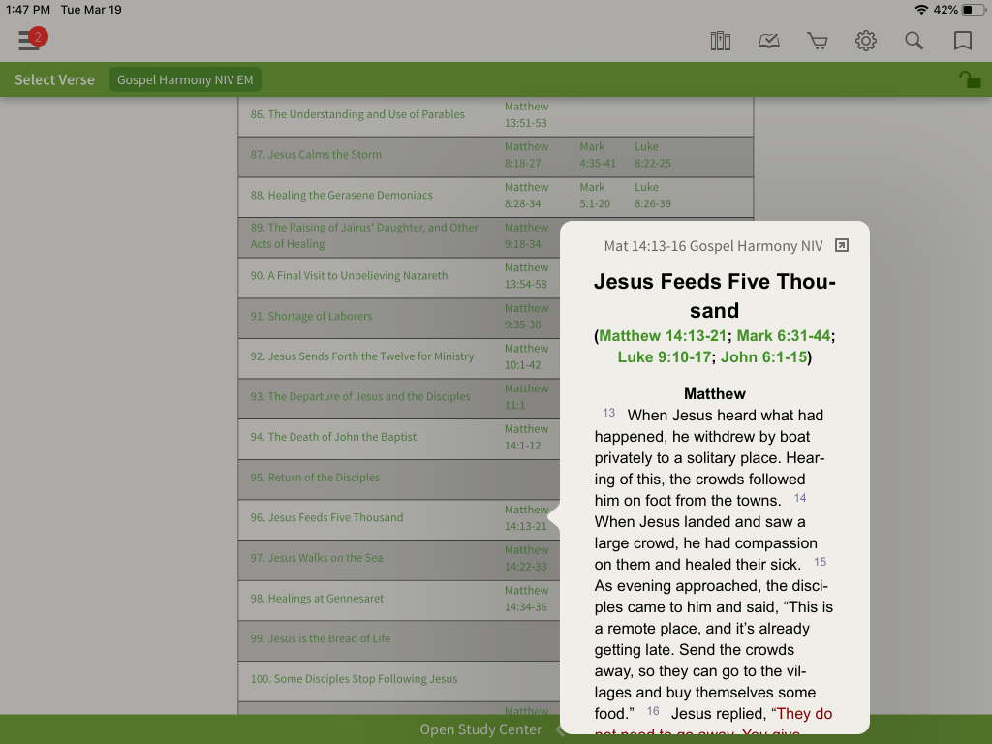This screenshot has height=744, width=992.
Task: Follow the Matthew 14:13-21 link in popup
Action: (x=663, y=336)
